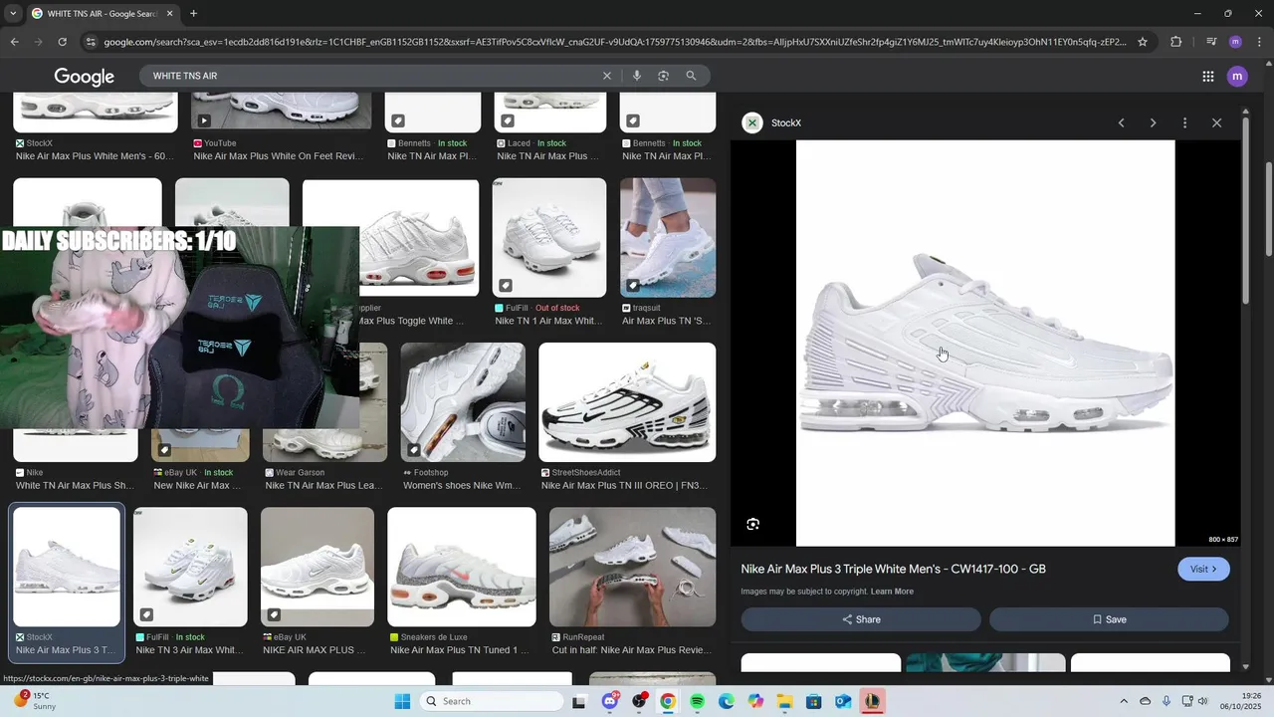The height and width of the screenshot is (717, 1274).
Task: Show next image in preview panel
Action: tap(1153, 122)
